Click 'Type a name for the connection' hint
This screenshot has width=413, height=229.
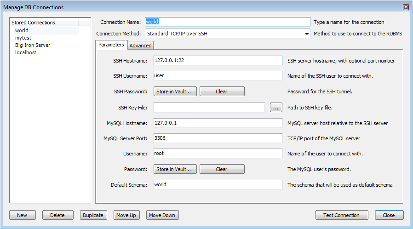(x=349, y=22)
